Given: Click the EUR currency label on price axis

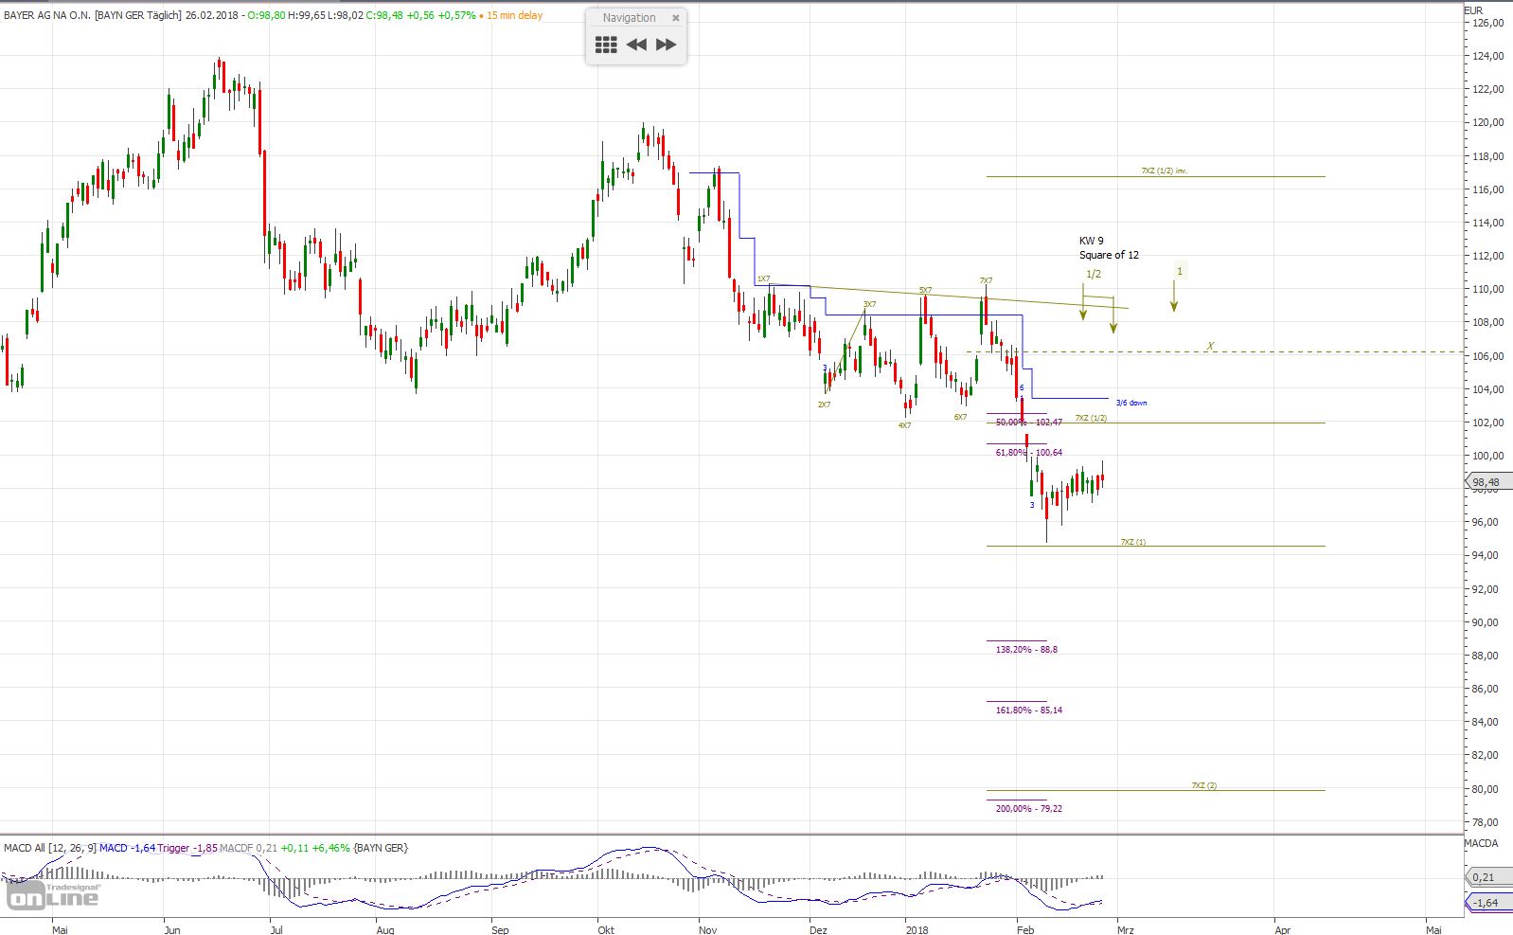Looking at the screenshot, I should click(1473, 10).
